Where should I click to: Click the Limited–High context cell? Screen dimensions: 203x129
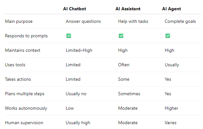(x=79, y=50)
